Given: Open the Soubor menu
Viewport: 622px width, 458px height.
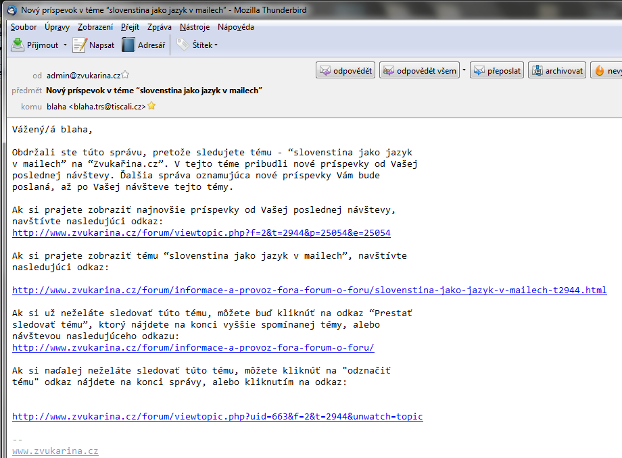Looking at the screenshot, I should [24, 27].
